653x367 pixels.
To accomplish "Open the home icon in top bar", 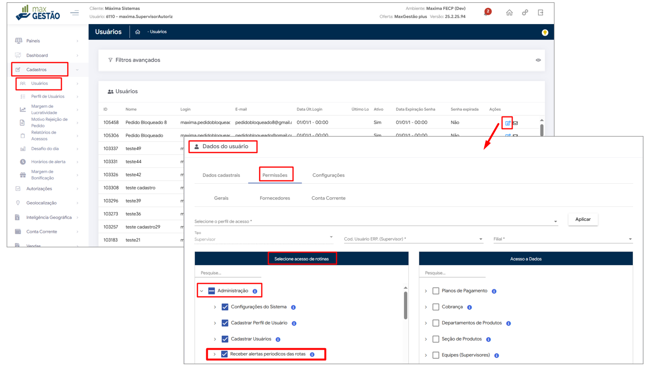I will click(509, 13).
